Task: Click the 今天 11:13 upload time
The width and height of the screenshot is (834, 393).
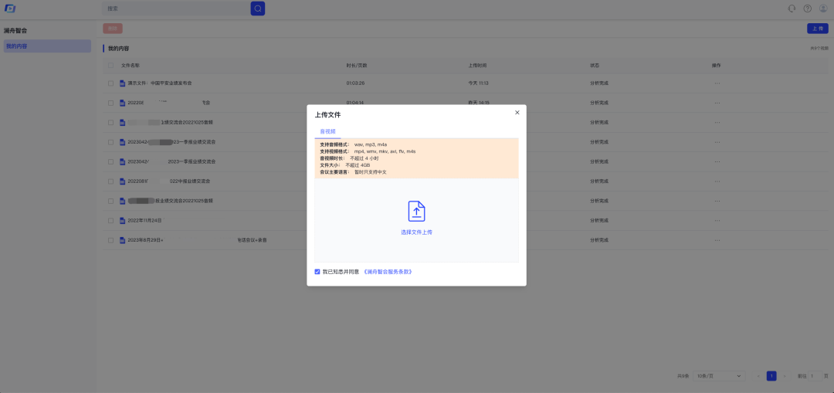Action: click(x=478, y=83)
